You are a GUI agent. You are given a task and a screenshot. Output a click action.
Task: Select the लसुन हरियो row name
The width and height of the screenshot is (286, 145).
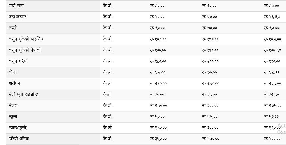click(x=18, y=61)
